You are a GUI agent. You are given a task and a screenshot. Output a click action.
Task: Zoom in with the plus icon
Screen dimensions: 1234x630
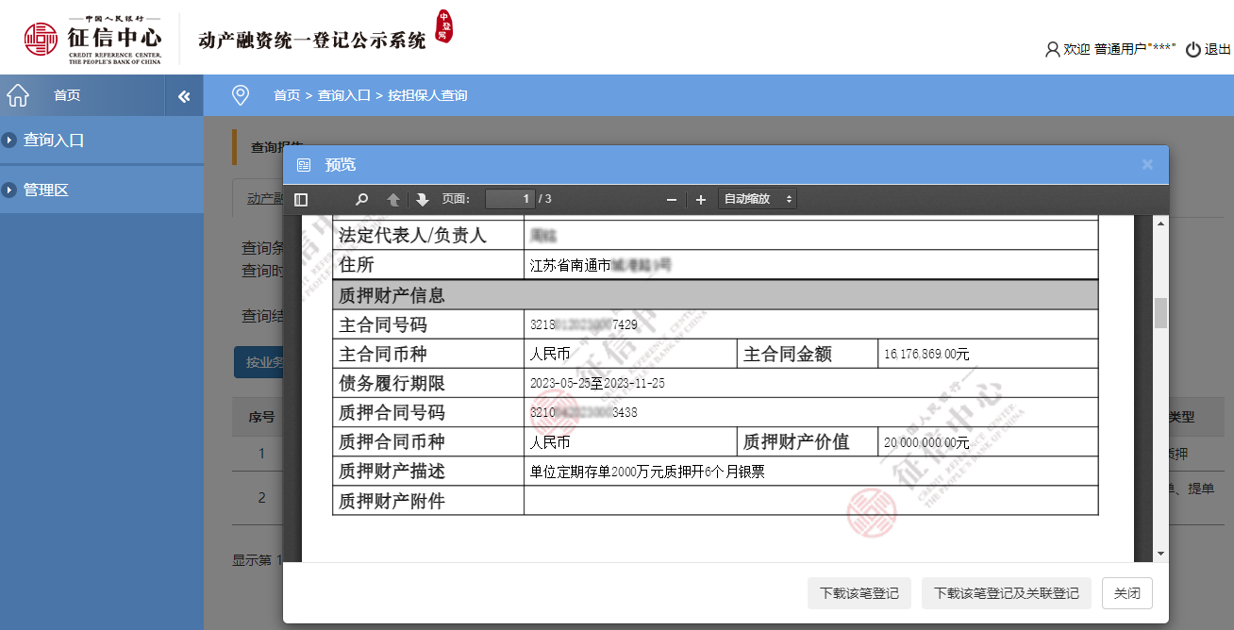(x=701, y=199)
